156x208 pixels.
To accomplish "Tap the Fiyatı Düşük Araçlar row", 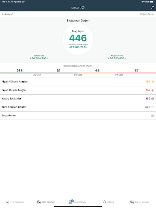I will coord(78,90).
